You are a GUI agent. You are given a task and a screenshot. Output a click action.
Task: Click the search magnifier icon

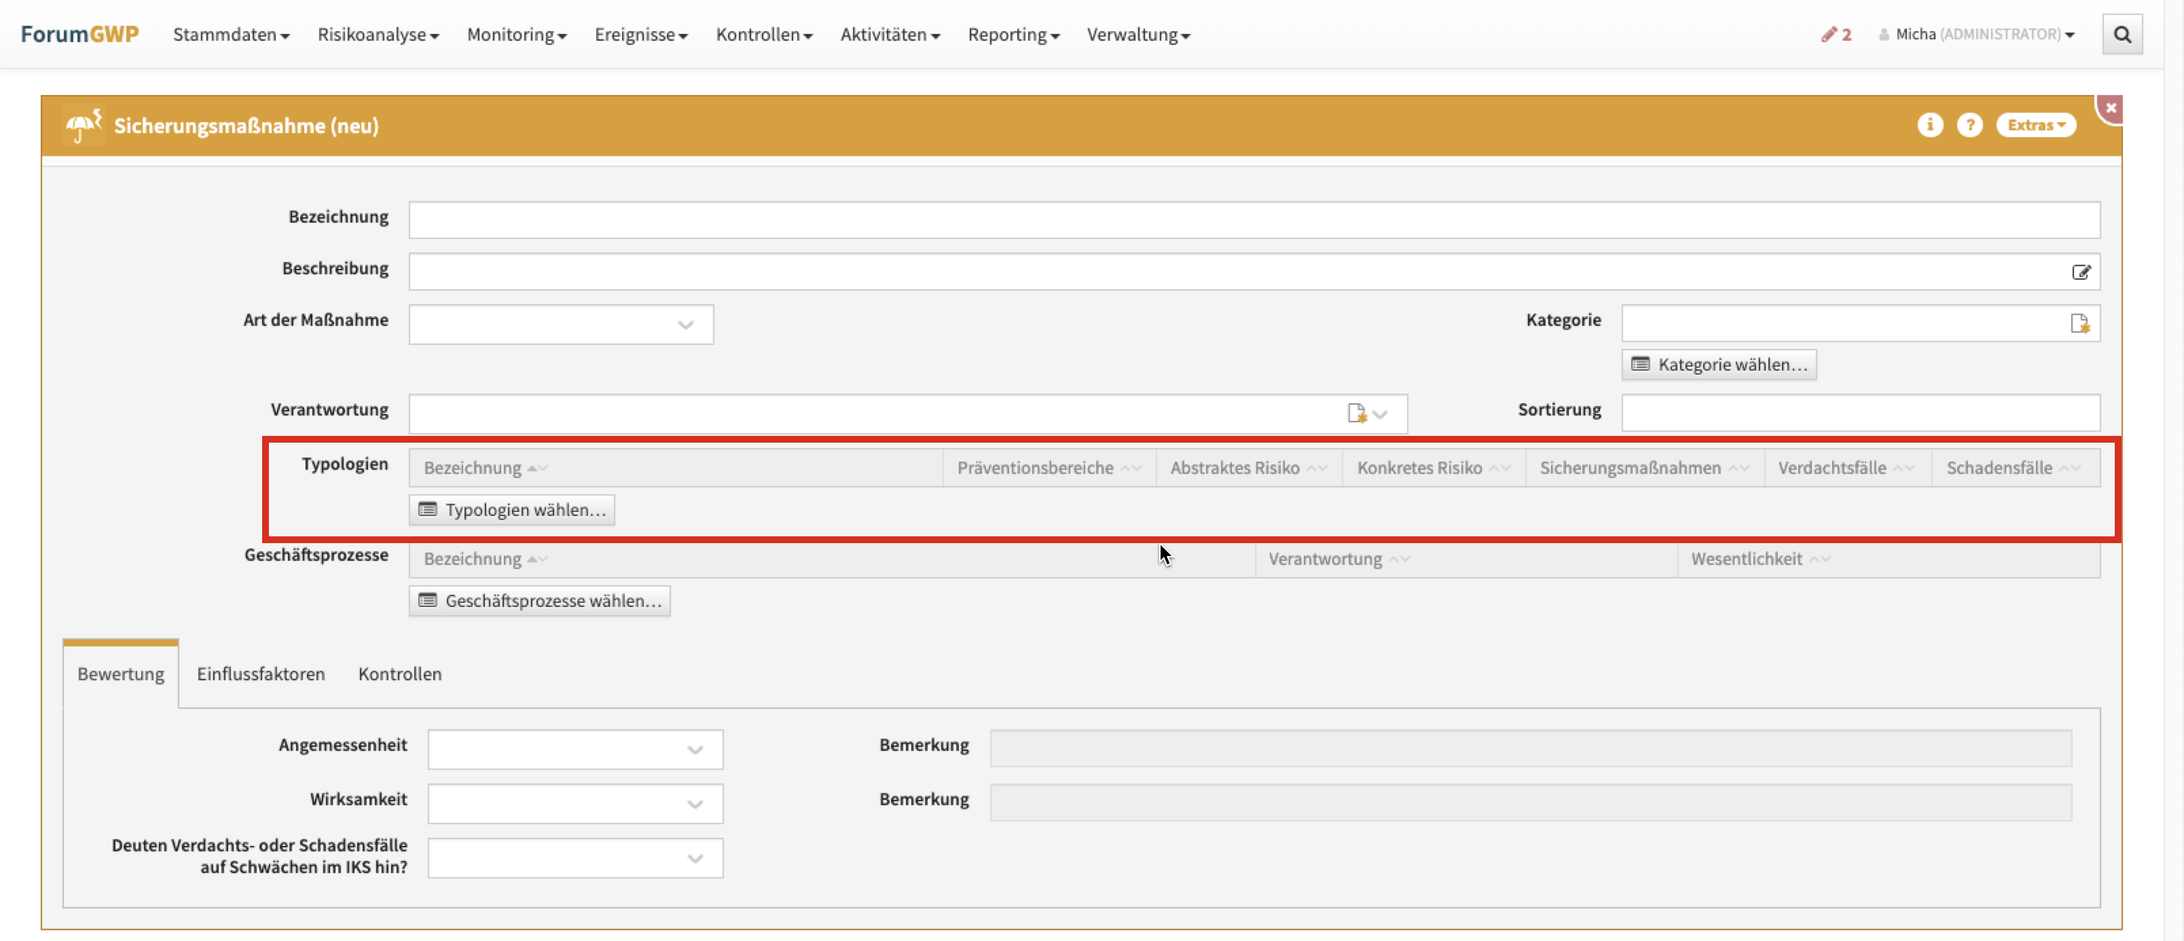2122,35
